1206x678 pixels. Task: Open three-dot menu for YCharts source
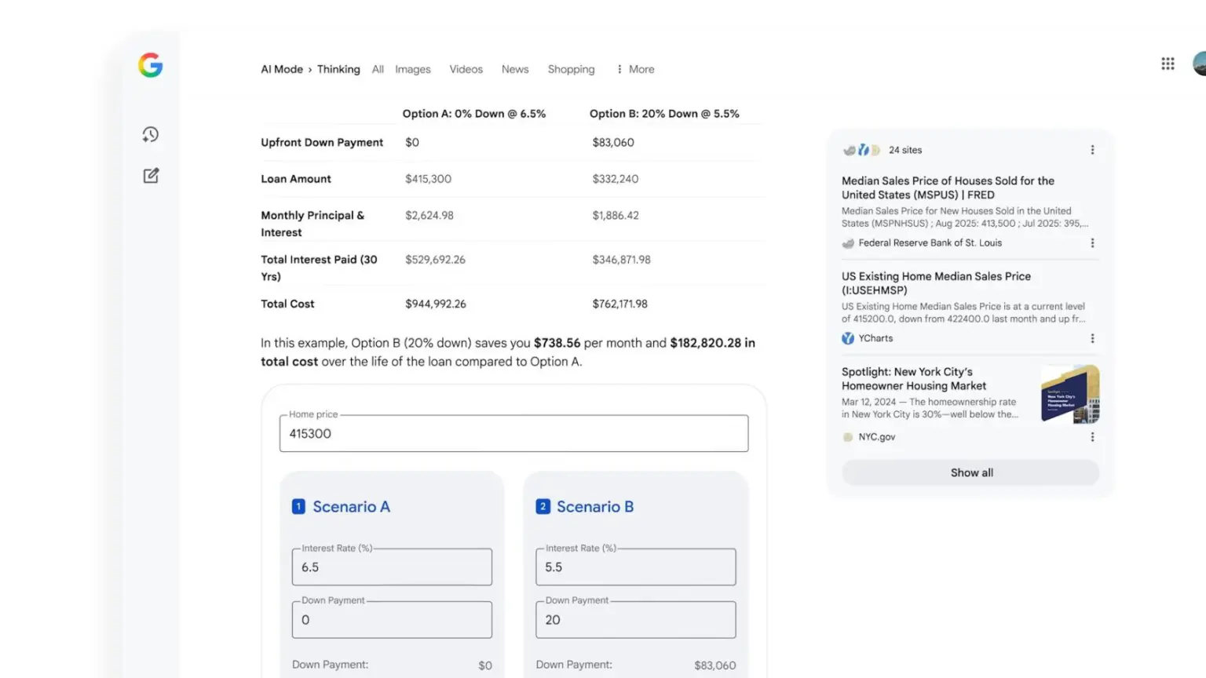1092,338
